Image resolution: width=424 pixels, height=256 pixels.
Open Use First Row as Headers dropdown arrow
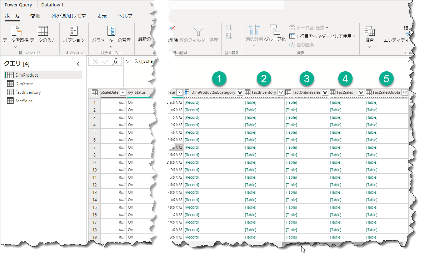pos(354,36)
